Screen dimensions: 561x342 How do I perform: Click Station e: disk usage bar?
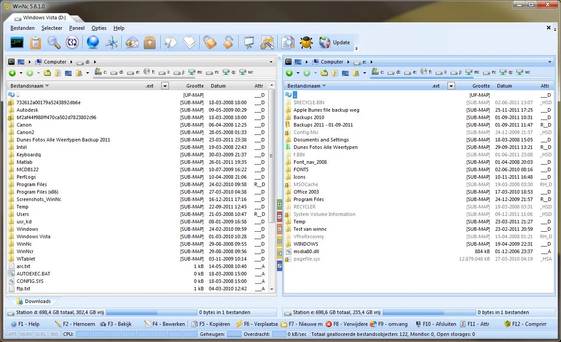[x=429, y=312]
